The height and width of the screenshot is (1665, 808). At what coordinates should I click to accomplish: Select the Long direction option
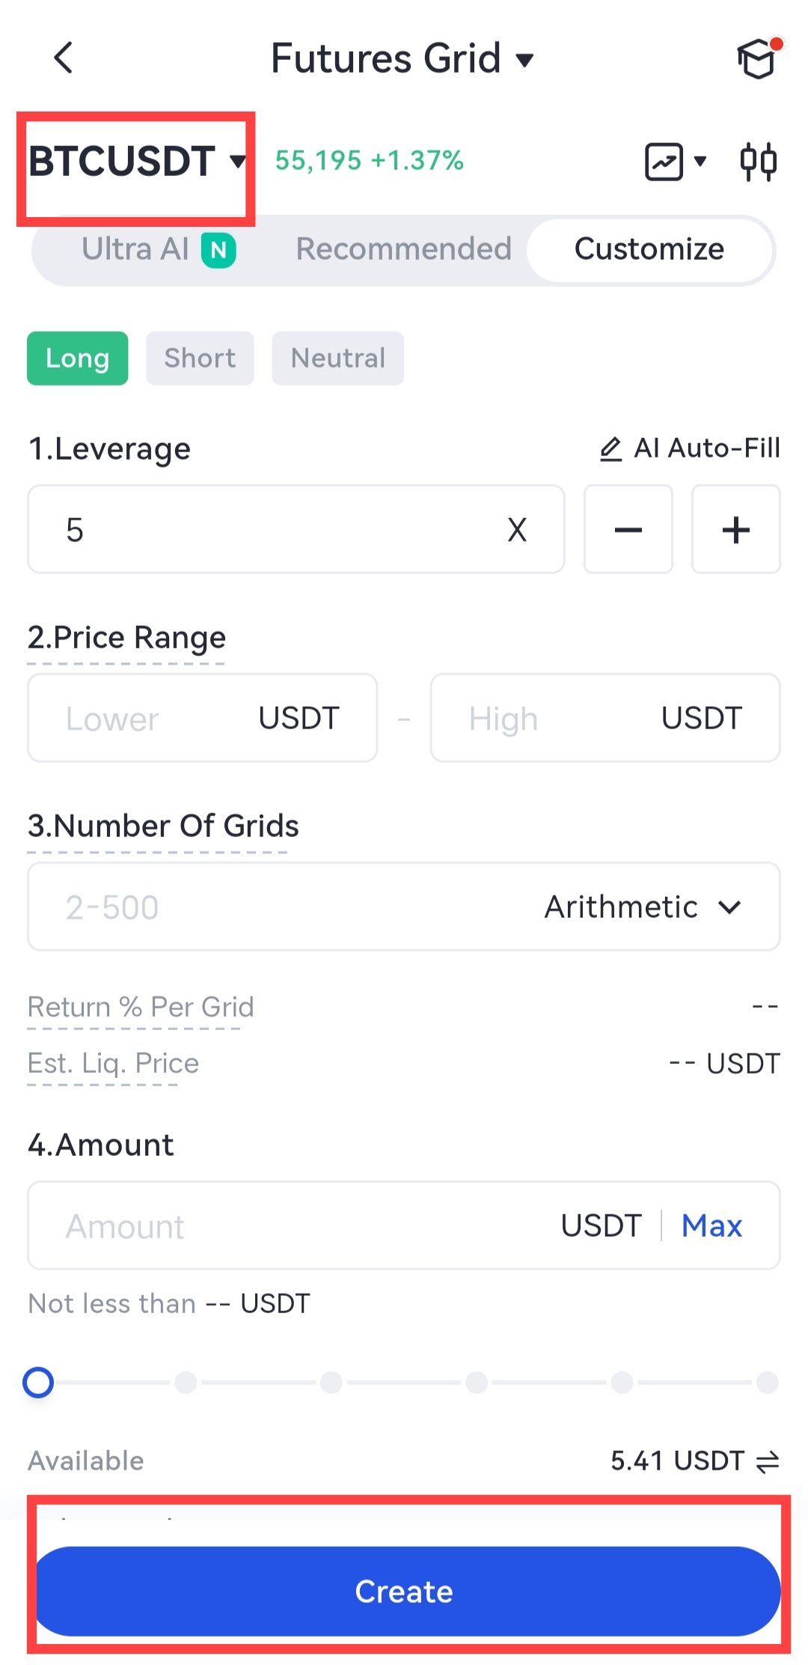click(78, 358)
